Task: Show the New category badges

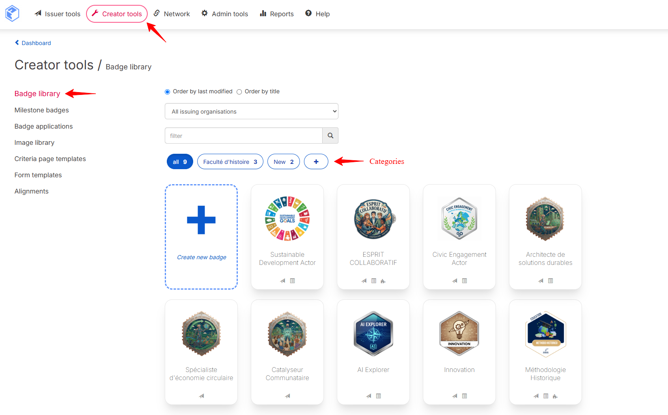Action: point(284,161)
